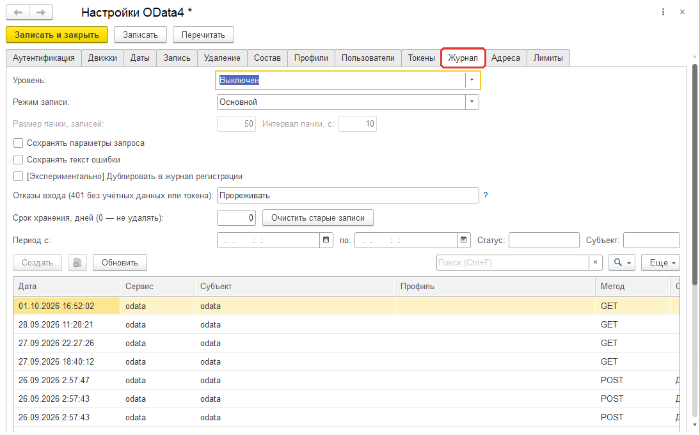Screen dimensions: 700x435
Task: Click 'Записать и закрыть' button
Action: click(x=57, y=35)
